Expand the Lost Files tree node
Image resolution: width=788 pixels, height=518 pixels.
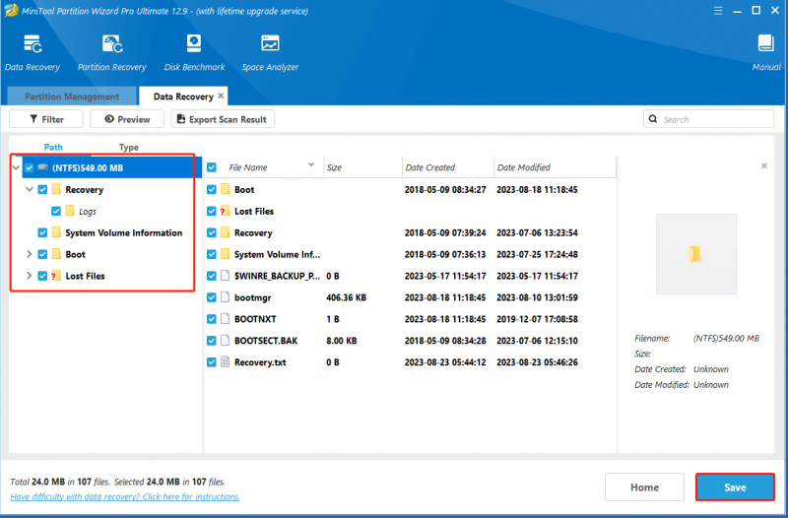[x=30, y=276]
